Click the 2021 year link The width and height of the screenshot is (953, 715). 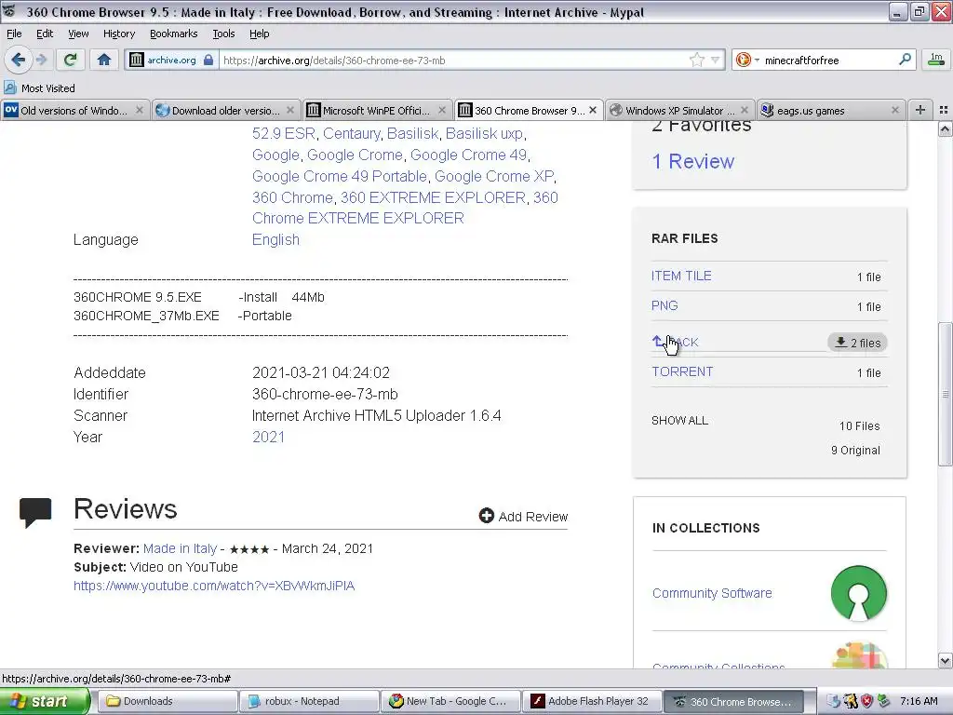(x=268, y=437)
